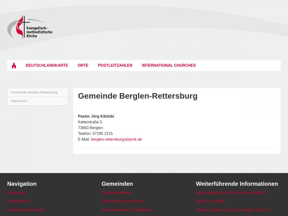This screenshot has height=216, width=288.
Task: Click Dienste, Werke und Einrichtungen der EmK
Action: [233, 210]
